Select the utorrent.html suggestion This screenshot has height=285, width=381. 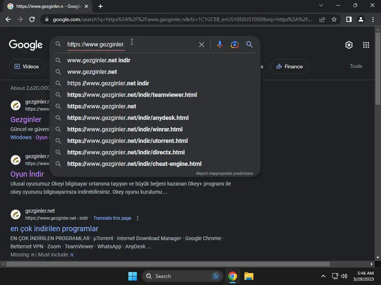pyautogui.click(x=155, y=141)
